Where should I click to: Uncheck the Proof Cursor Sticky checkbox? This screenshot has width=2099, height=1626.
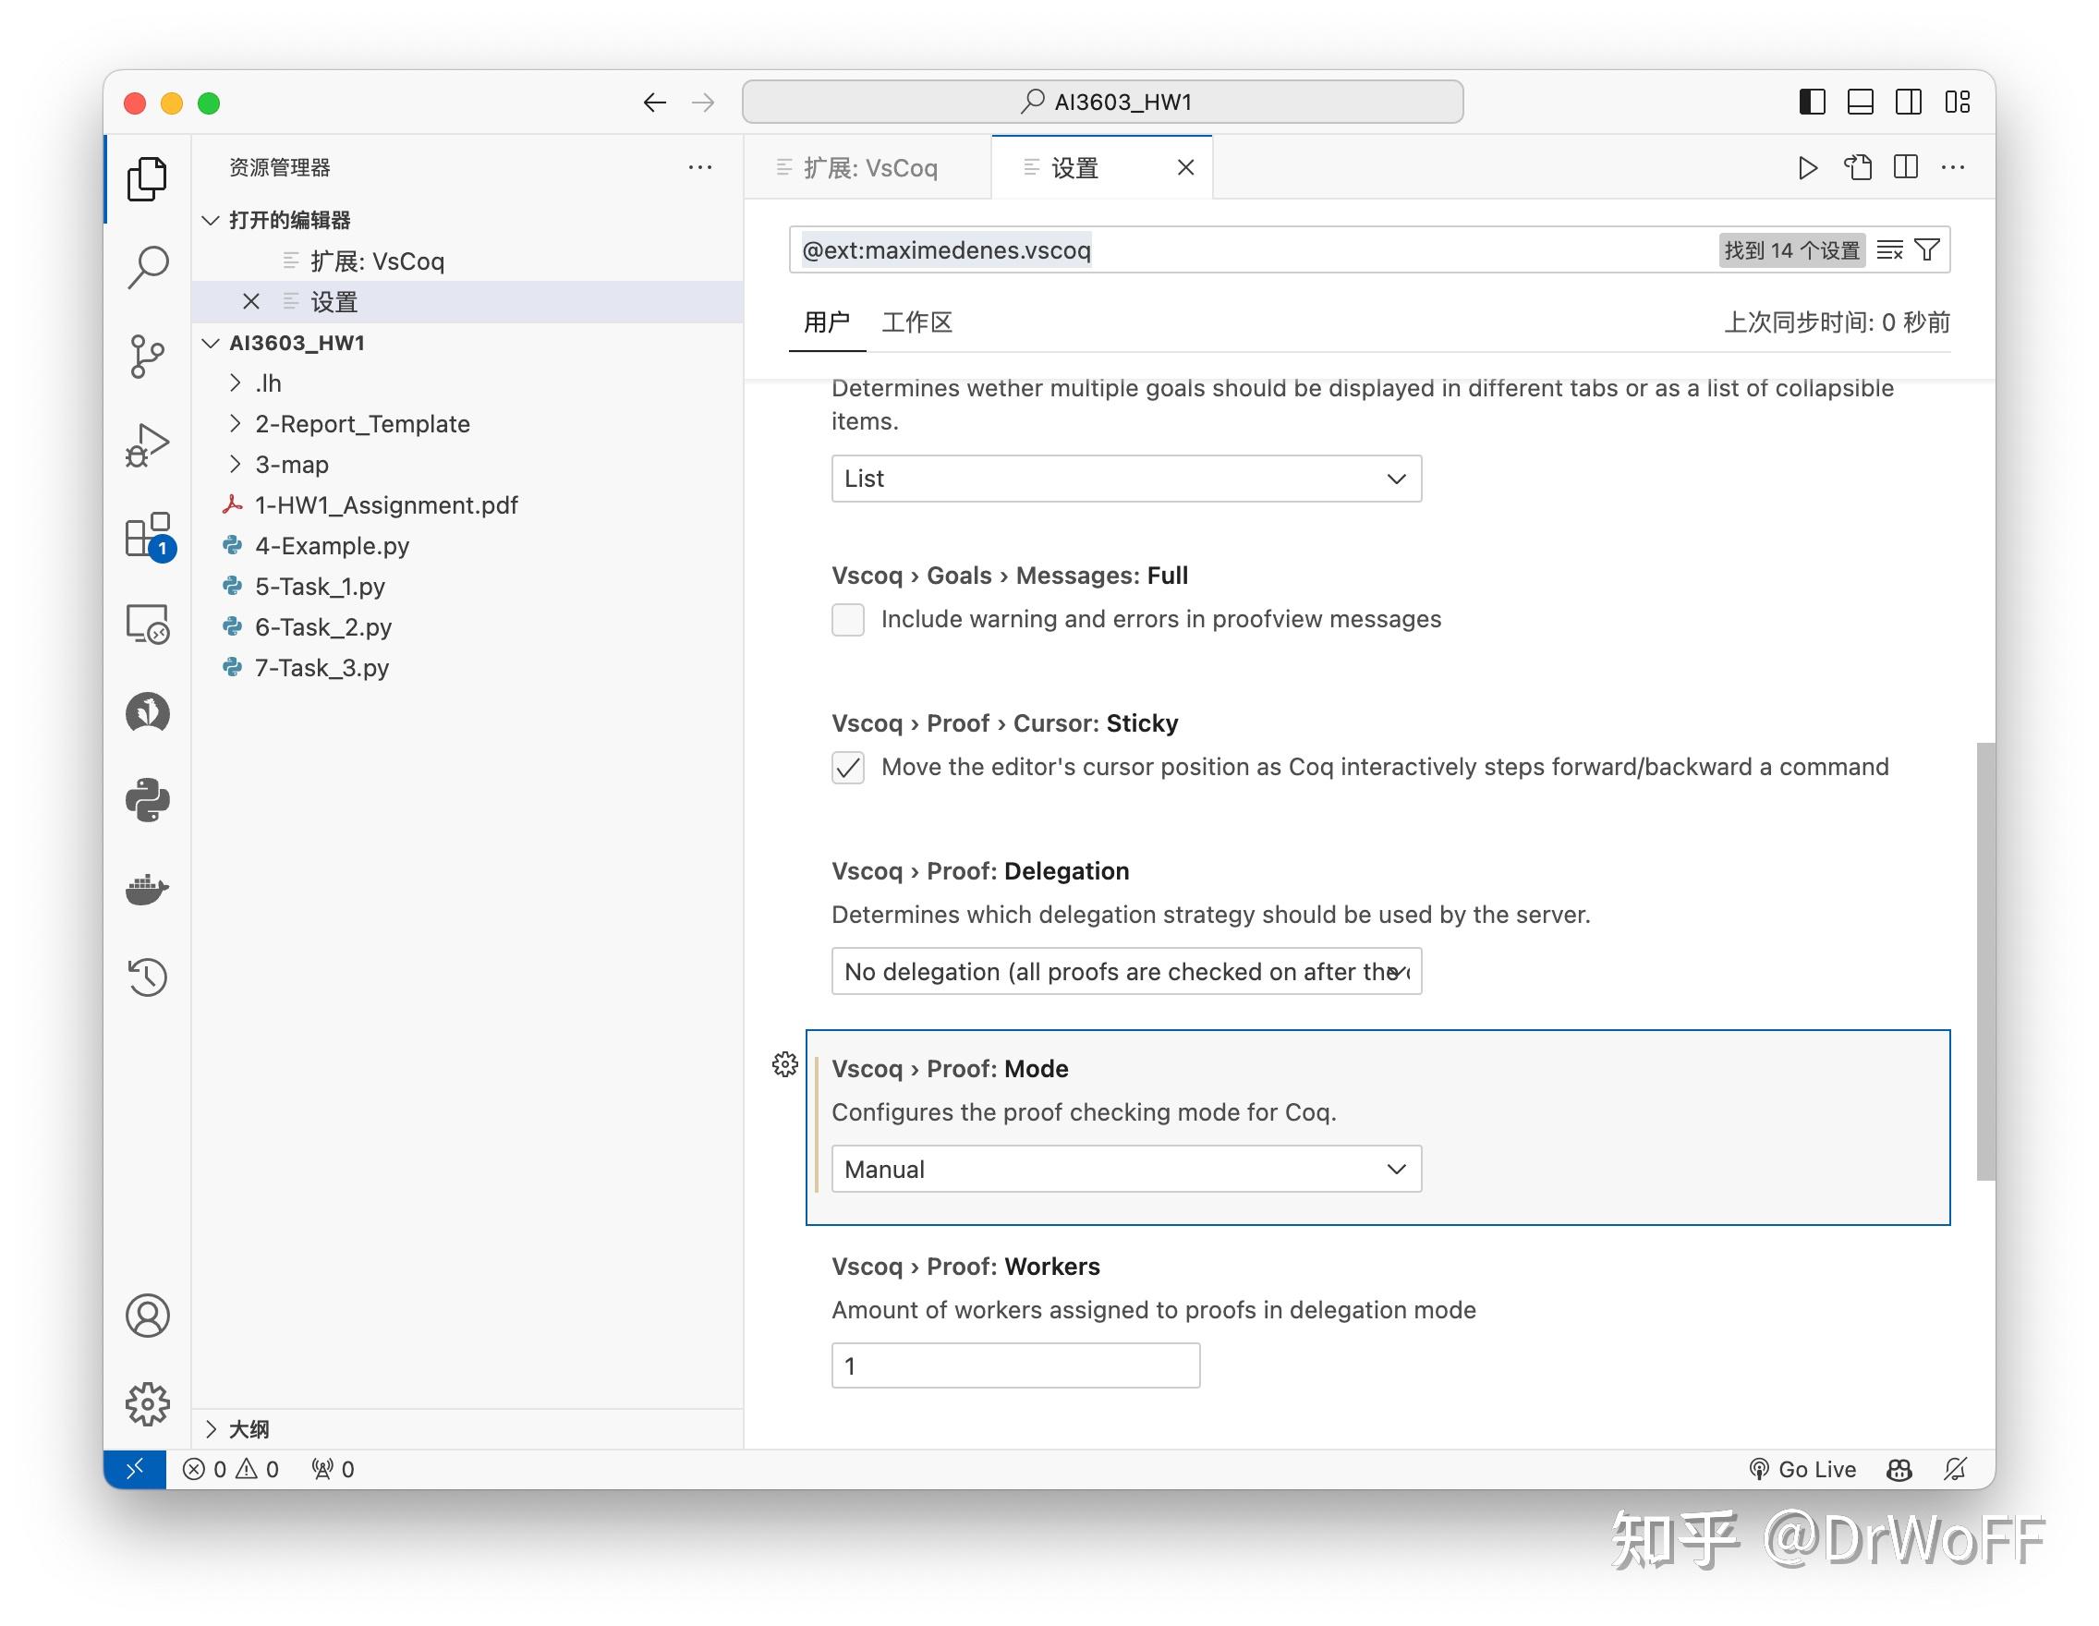click(848, 768)
